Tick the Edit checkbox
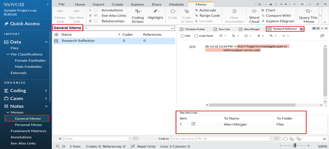The image size is (329, 149). click(x=183, y=36)
